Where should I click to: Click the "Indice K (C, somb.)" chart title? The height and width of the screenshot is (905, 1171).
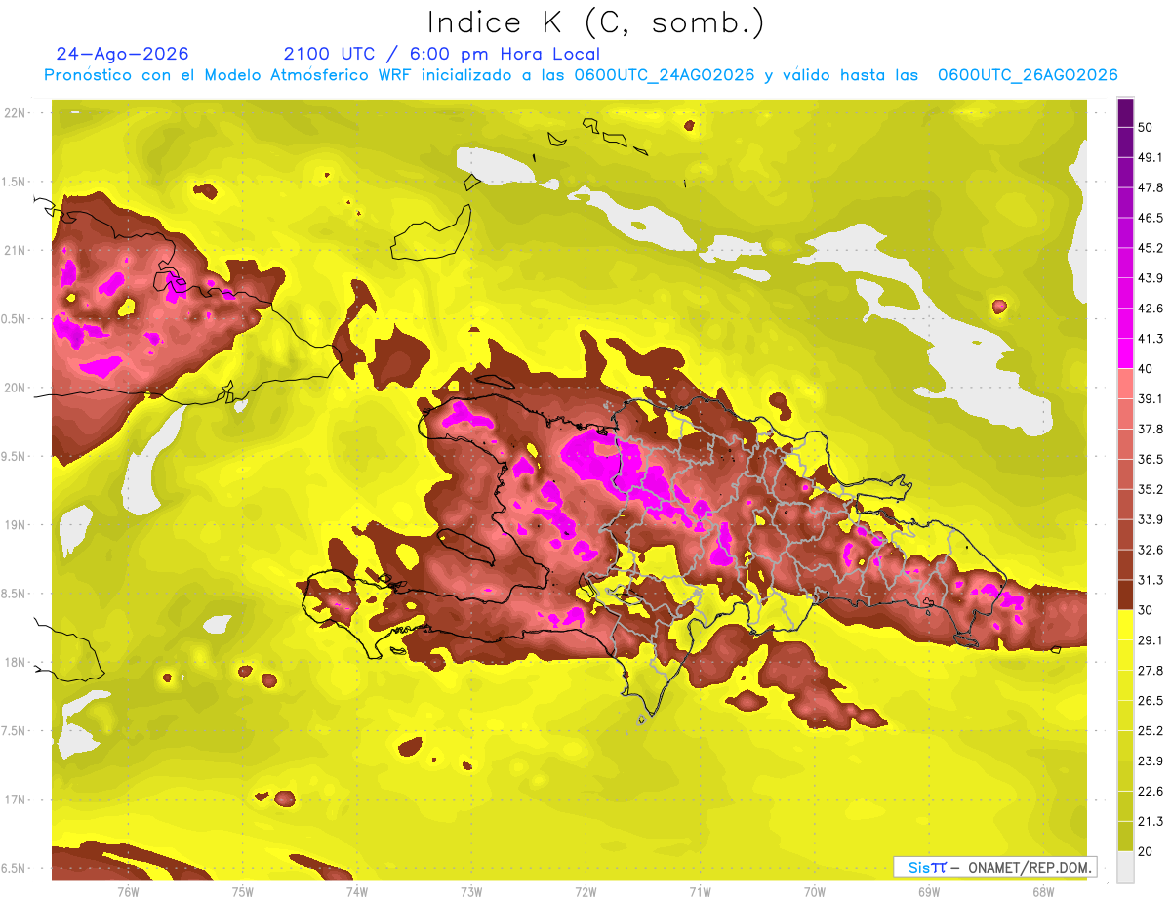click(x=595, y=21)
